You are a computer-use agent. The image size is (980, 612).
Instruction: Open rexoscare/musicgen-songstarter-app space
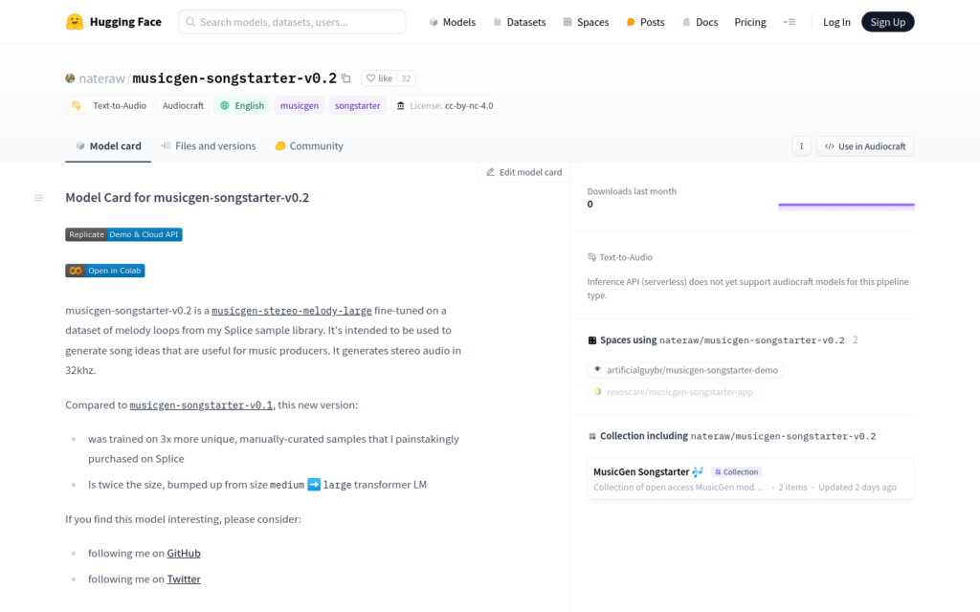pyautogui.click(x=673, y=392)
